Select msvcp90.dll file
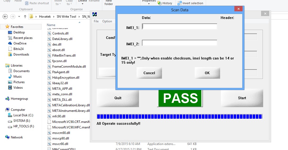 61,138
